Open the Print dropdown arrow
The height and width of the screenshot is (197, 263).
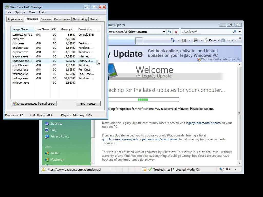pos(201,40)
